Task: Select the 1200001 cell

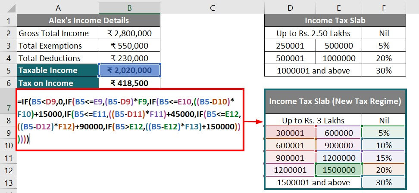Action: tap(290, 170)
